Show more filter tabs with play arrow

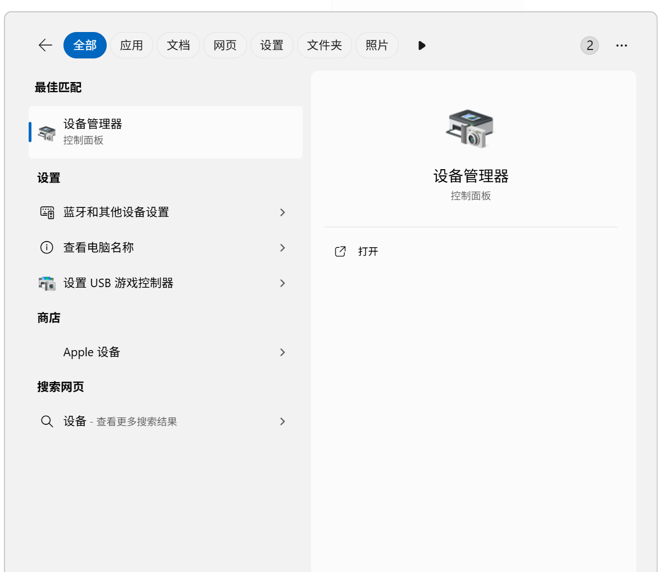point(422,46)
